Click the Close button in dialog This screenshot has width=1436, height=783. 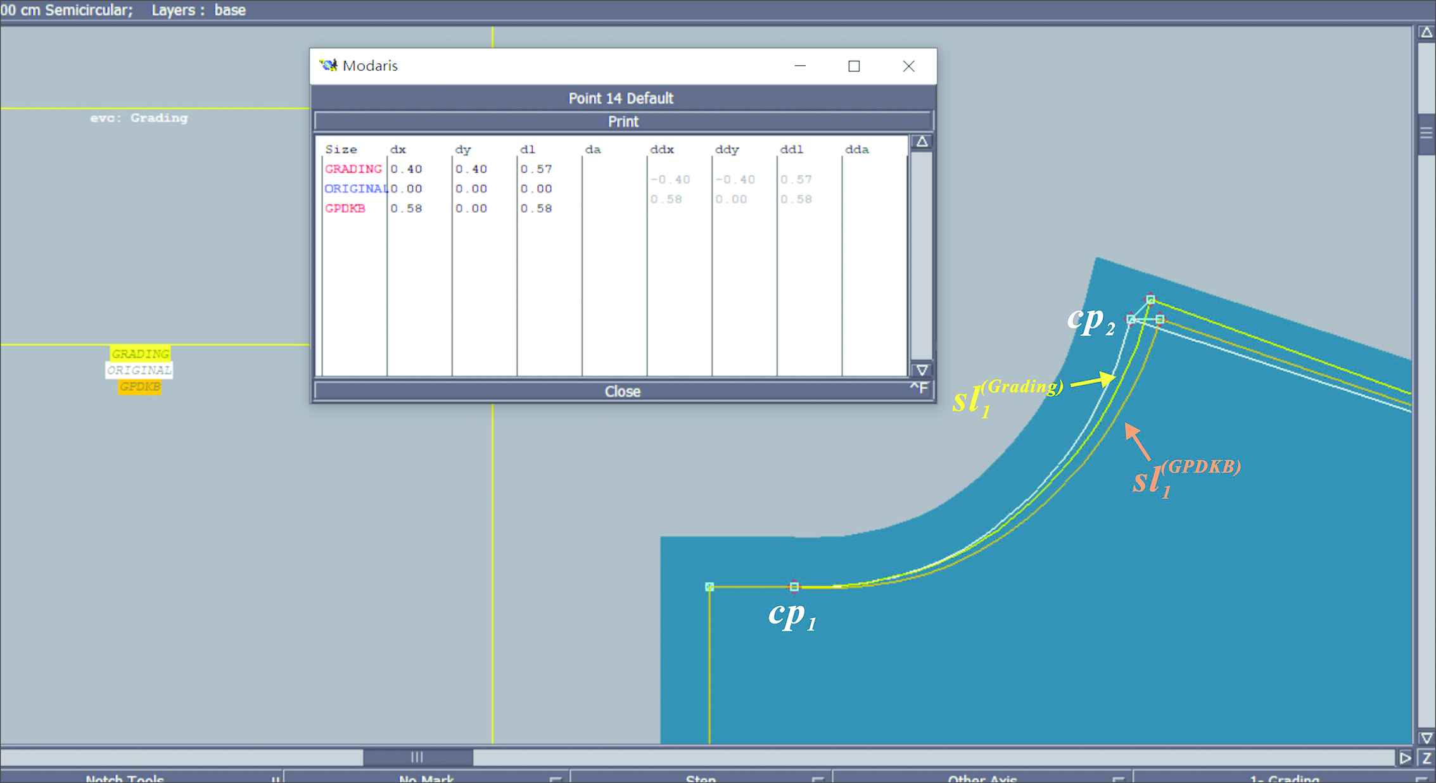[623, 391]
